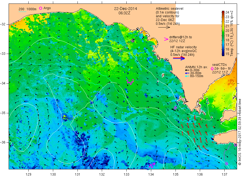The image size is (243, 178).
Task: Click the red and blue HF radar scale arrow
Action: click(179, 58)
